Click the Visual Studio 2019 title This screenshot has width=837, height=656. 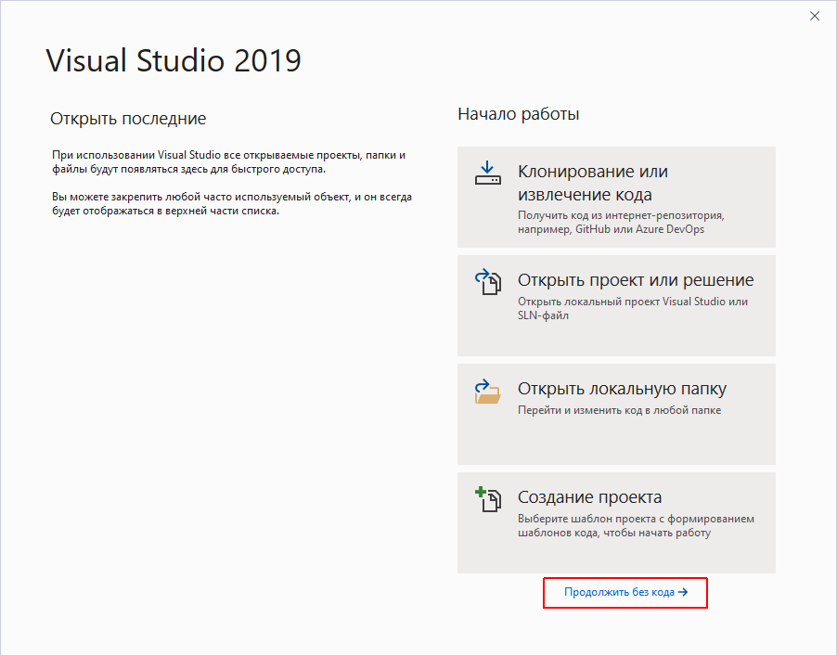[174, 61]
